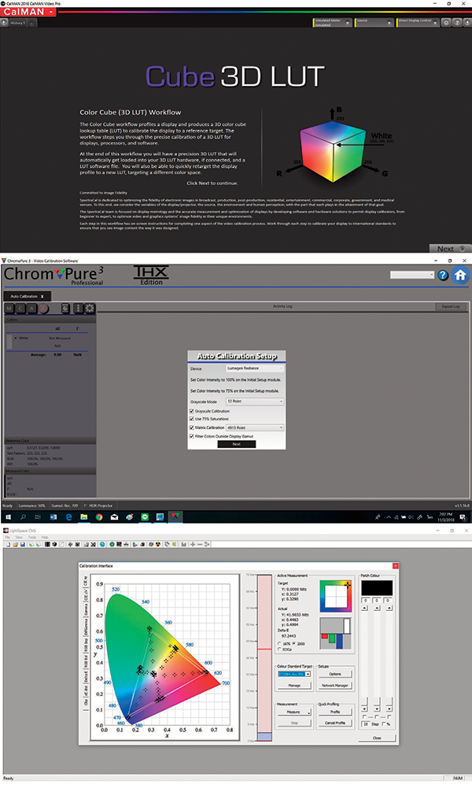This screenshot has width=472, height=803.
Task: Click the ChromaPure icon in the taskbar
Action: click(175, 517)
